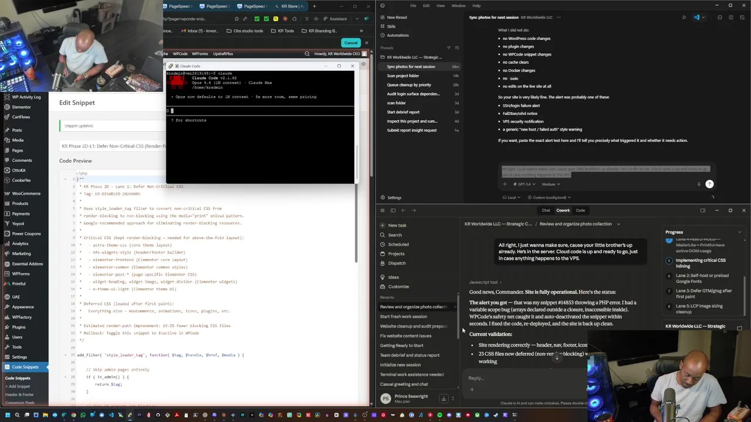Open a new browser tab
Image resolution: width=751 pixels, height=422 pixels.
click(x=314, y=6)
